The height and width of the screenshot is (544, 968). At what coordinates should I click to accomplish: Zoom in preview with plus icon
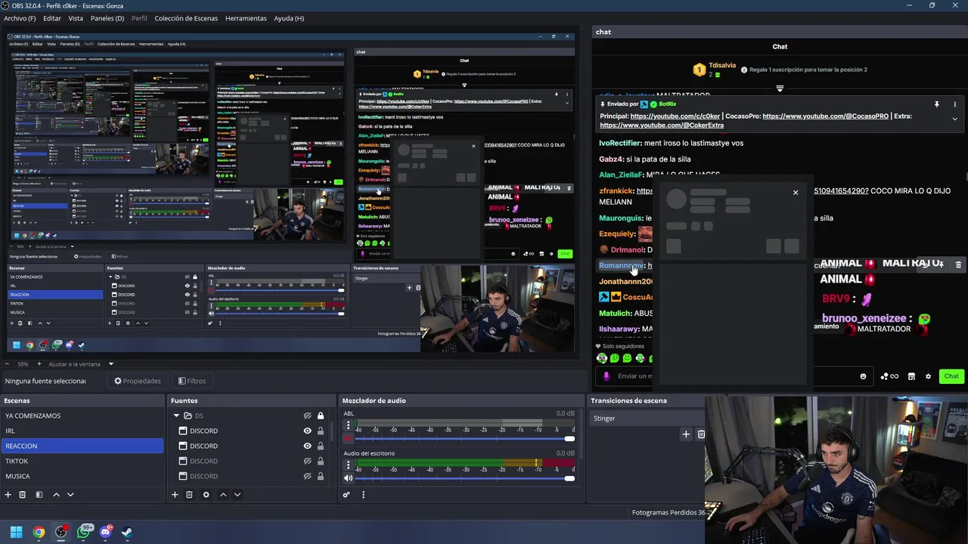pyautogui.click(x=39, y=364)
